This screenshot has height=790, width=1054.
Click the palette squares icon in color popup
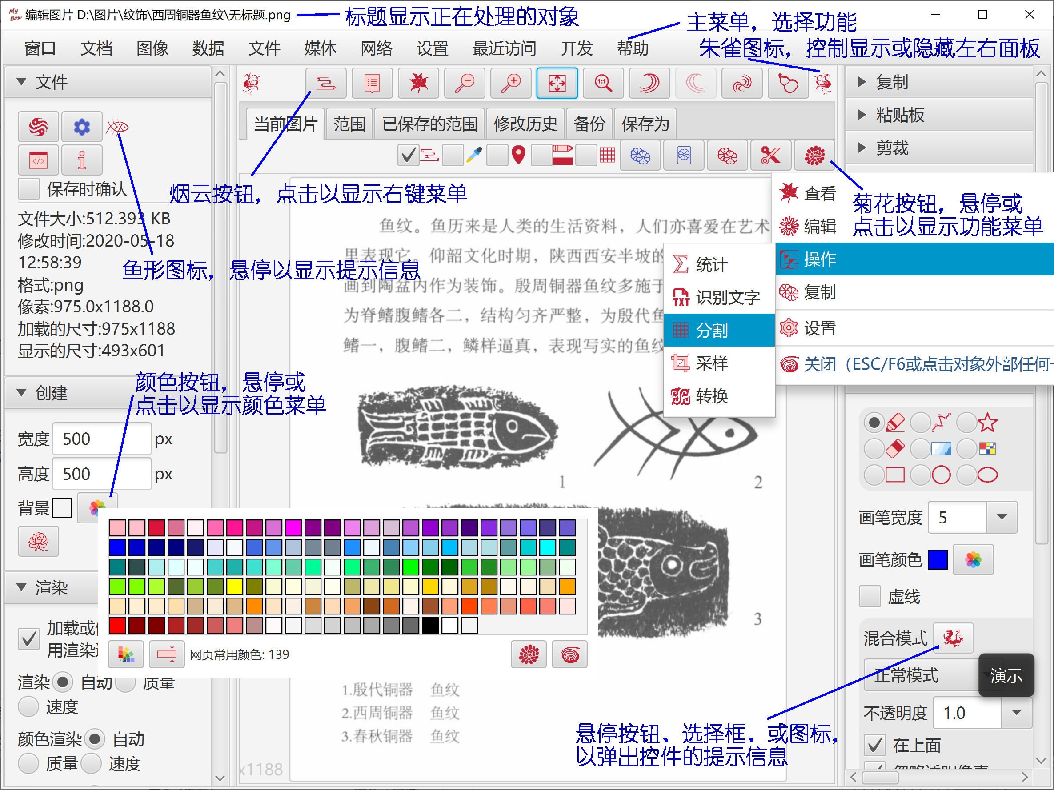pyautogui.click(x=126, y=655)
